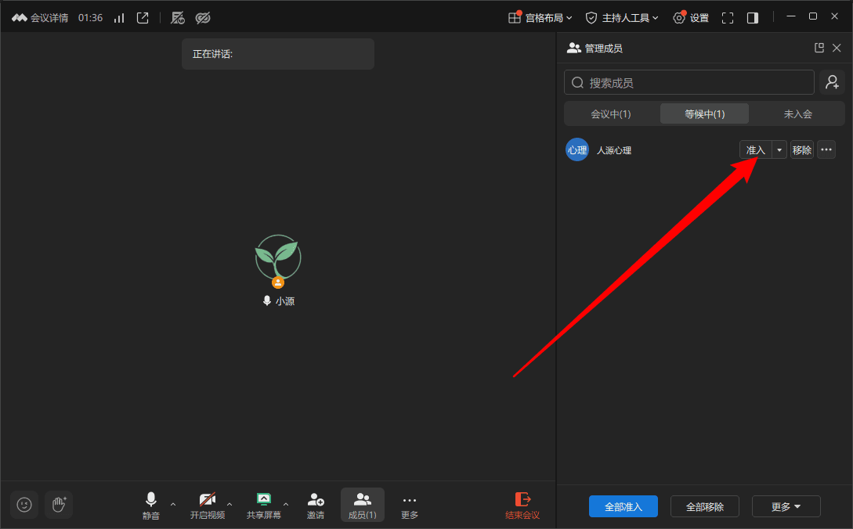Pop out the member management panel
The width and height of the screenshot is (853, 529).
click(819, 48)
